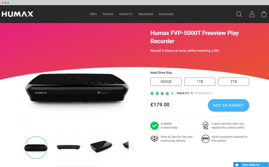The image size is (269, 167).
Task: Go back with the left carousel arrow
Action: (x=22, y=147)
